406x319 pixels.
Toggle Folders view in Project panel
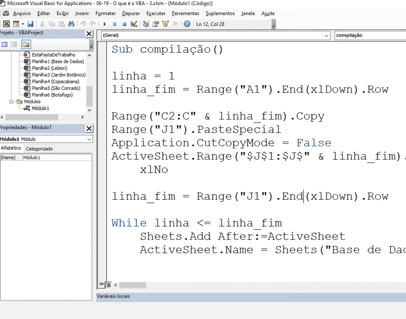26,45
